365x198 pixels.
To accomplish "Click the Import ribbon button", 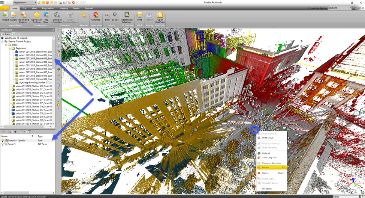I will 5,17.
